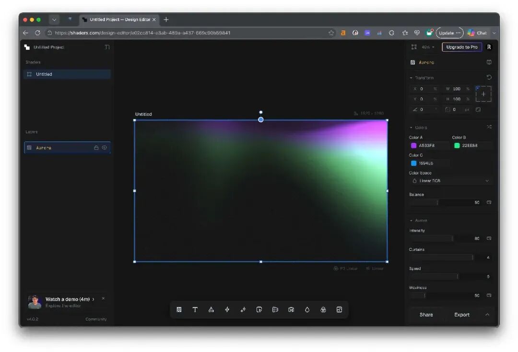Set the anchor point in the transform origin box

click(x=483, y=94)
